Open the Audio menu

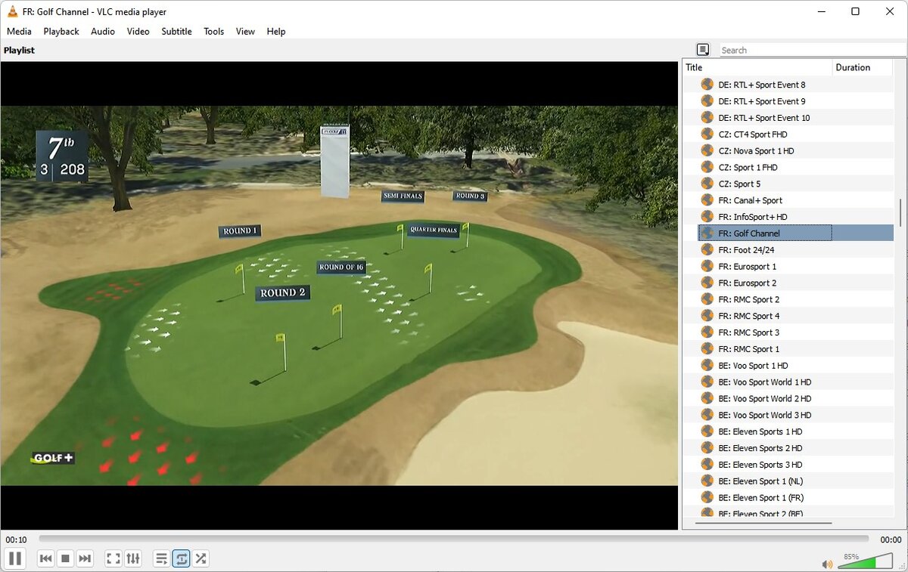pyautogui.click(x=103, y=31)
